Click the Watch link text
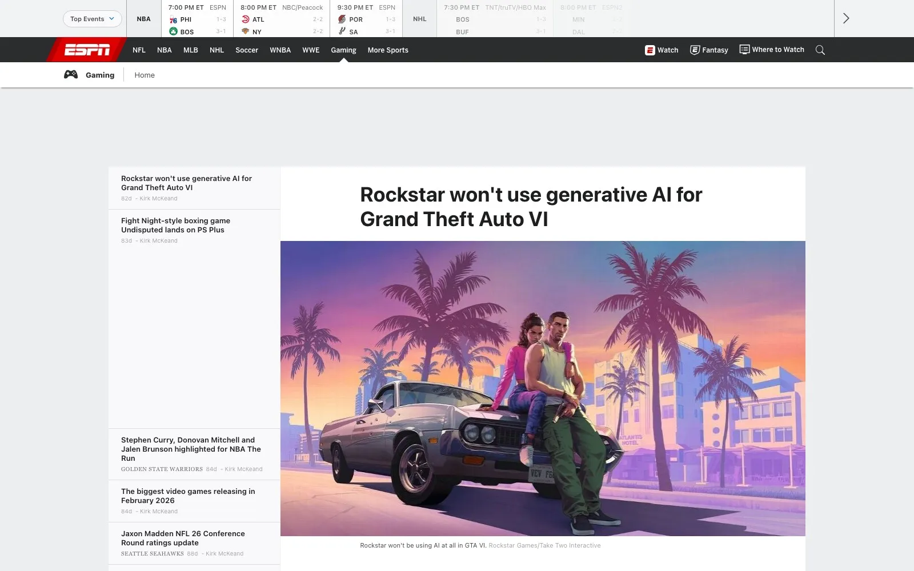Viewport: 914px width, 571px height. click(668, 50)
